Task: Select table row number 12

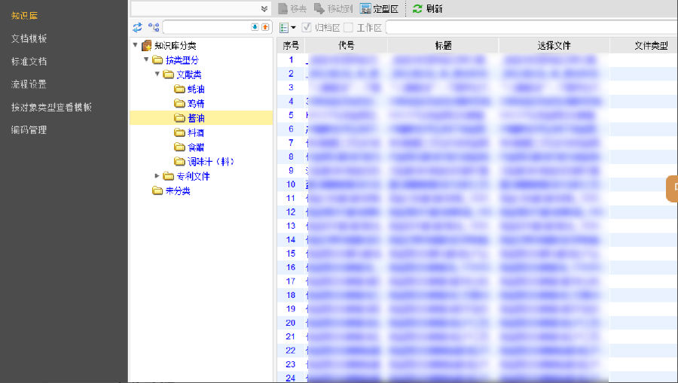Action: point(478,212)
